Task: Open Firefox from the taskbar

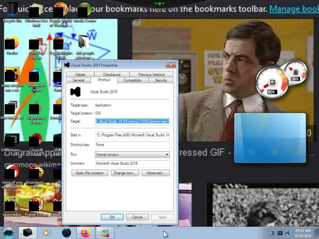Action: pyautogui.click(x=86, y=233)
